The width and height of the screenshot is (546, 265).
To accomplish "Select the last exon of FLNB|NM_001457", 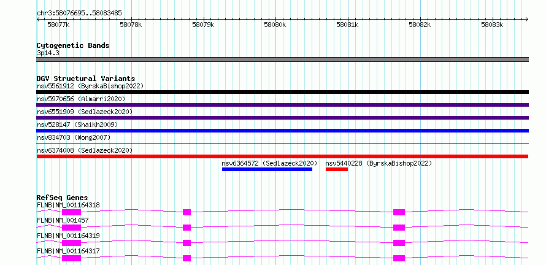I will click(x=399, y=228).
